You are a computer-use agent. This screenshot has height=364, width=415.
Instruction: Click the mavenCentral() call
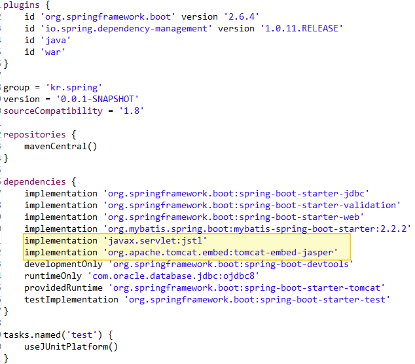coord(61,147)
